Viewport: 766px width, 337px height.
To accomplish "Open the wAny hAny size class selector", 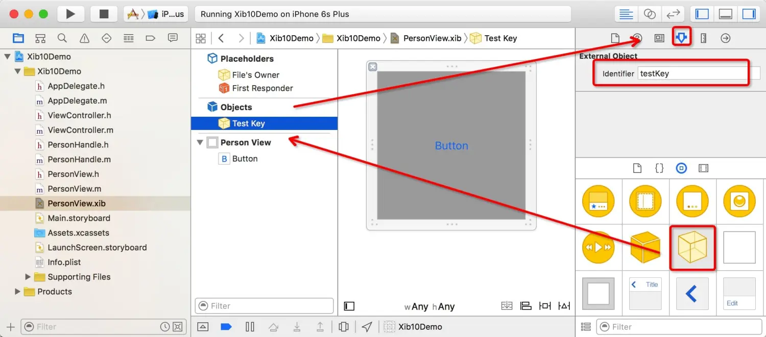I will (429, 307).
